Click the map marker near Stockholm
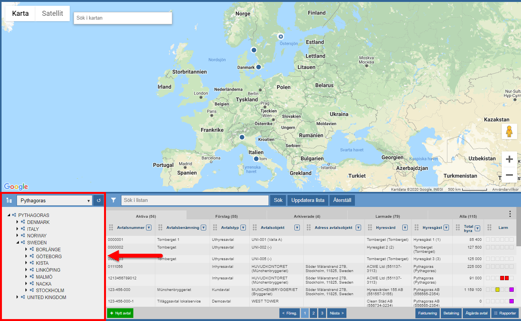 point(281,36)
